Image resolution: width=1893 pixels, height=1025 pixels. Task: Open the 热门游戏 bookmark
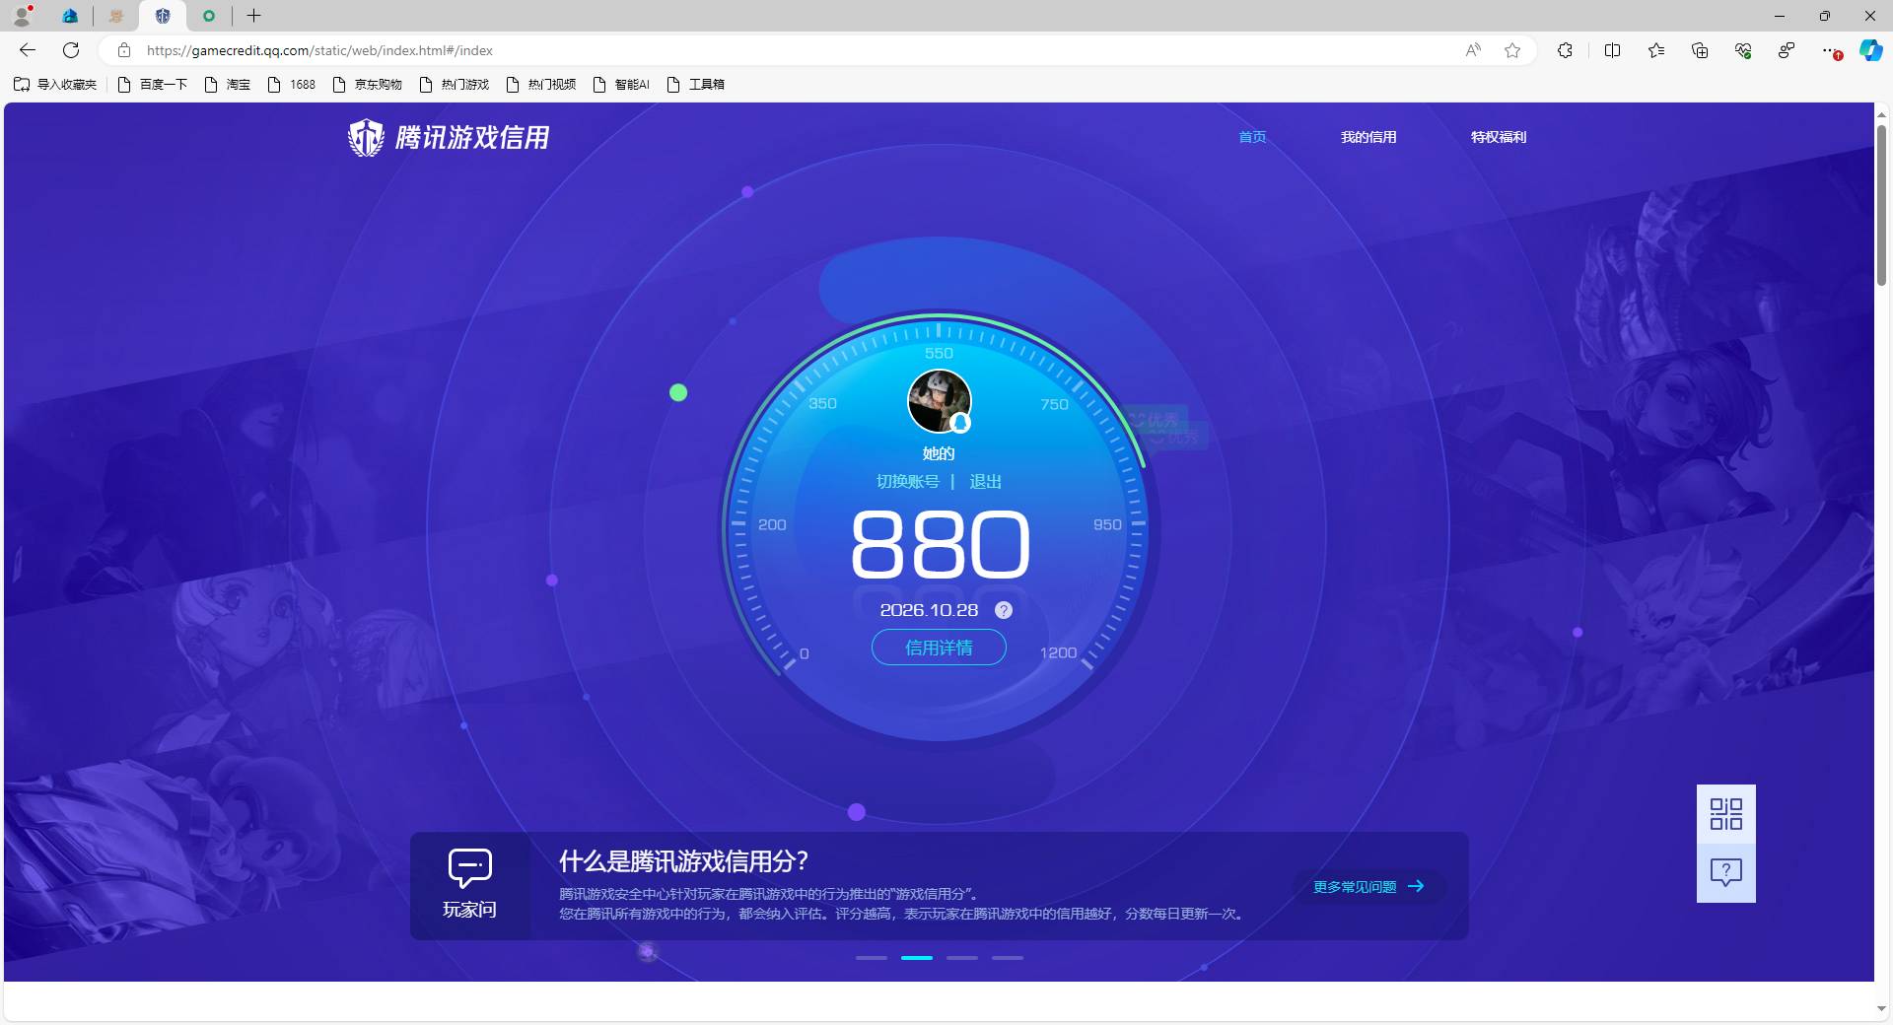(x=455, y=85)
